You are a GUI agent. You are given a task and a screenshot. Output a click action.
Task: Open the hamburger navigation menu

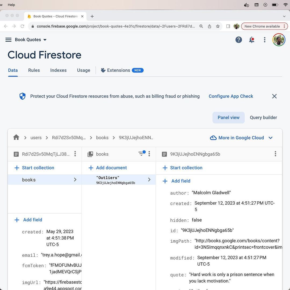click(8, 40)
